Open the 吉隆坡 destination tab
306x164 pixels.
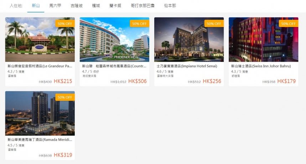pos(77,6)
